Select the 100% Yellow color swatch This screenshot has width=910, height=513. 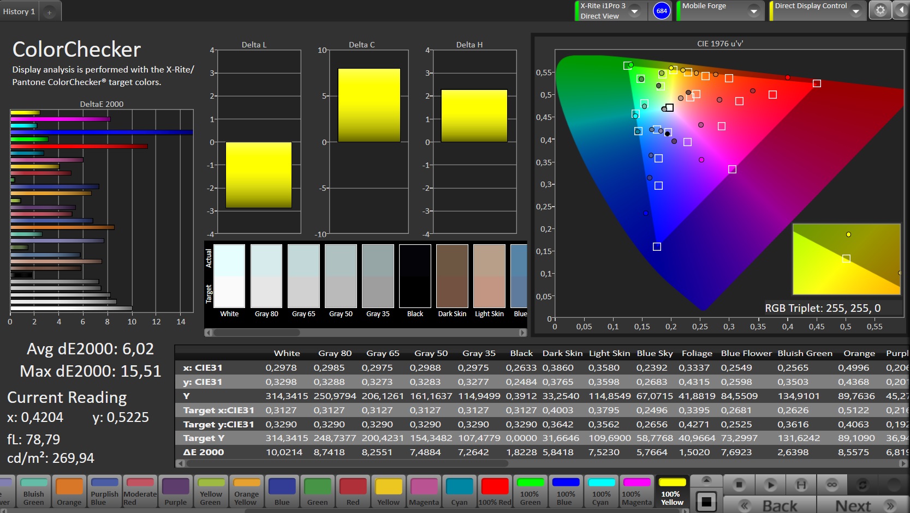click(672, 491)
